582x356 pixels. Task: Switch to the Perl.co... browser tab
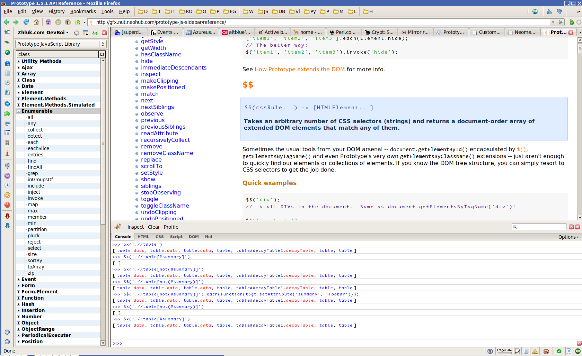tap(344, 32)
